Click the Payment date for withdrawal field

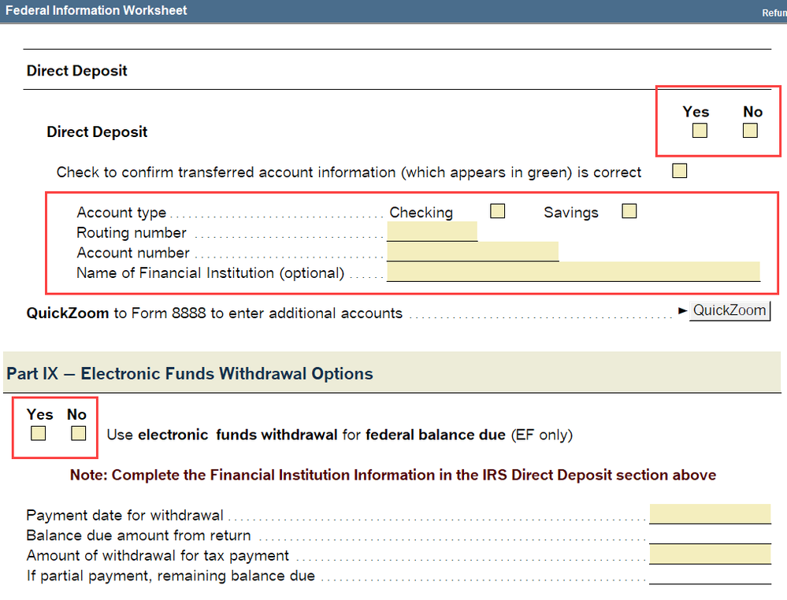pyautogui.click(x=710, y=514)
